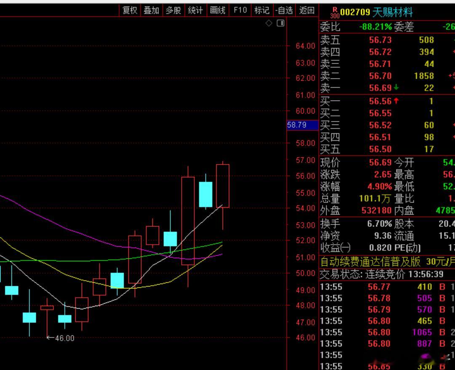Click the diamond icon above chart
The width and height of the screenshot is (455, 370).
(269, 23)
